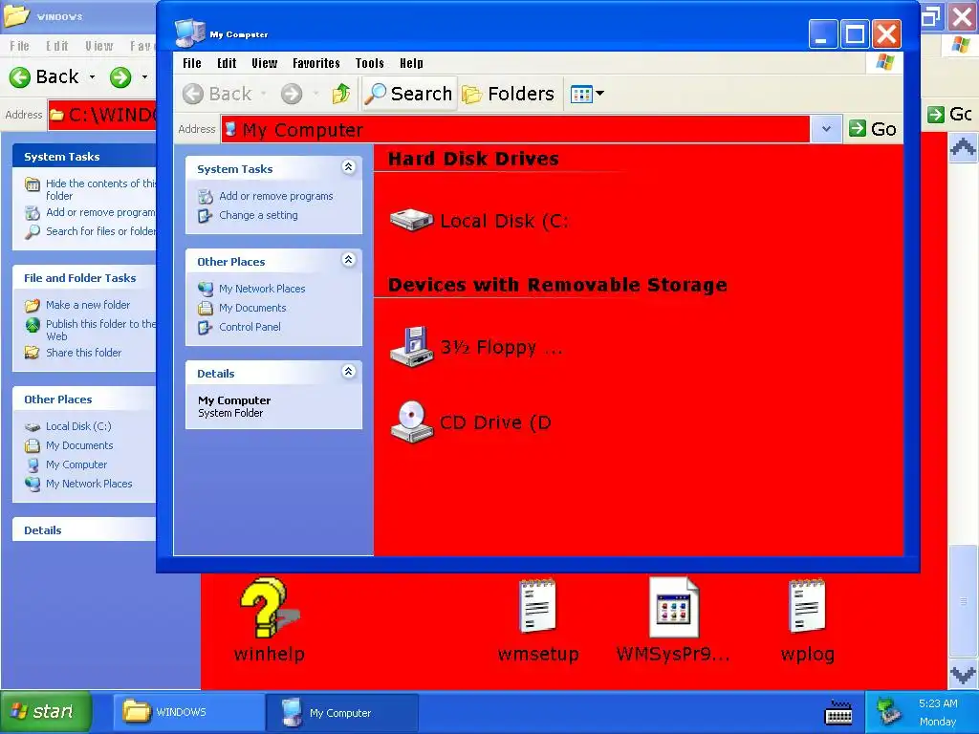
Task: Click the My Computer title bar icon
Action: pos(190,33)
